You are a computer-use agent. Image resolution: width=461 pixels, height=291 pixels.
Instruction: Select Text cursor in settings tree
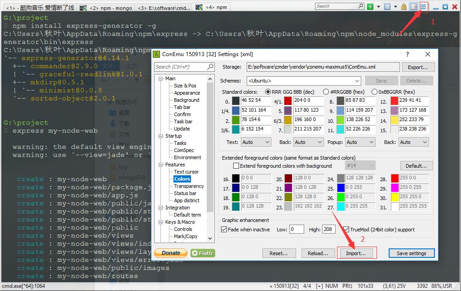pyautogui.click(x=186, y=172)
